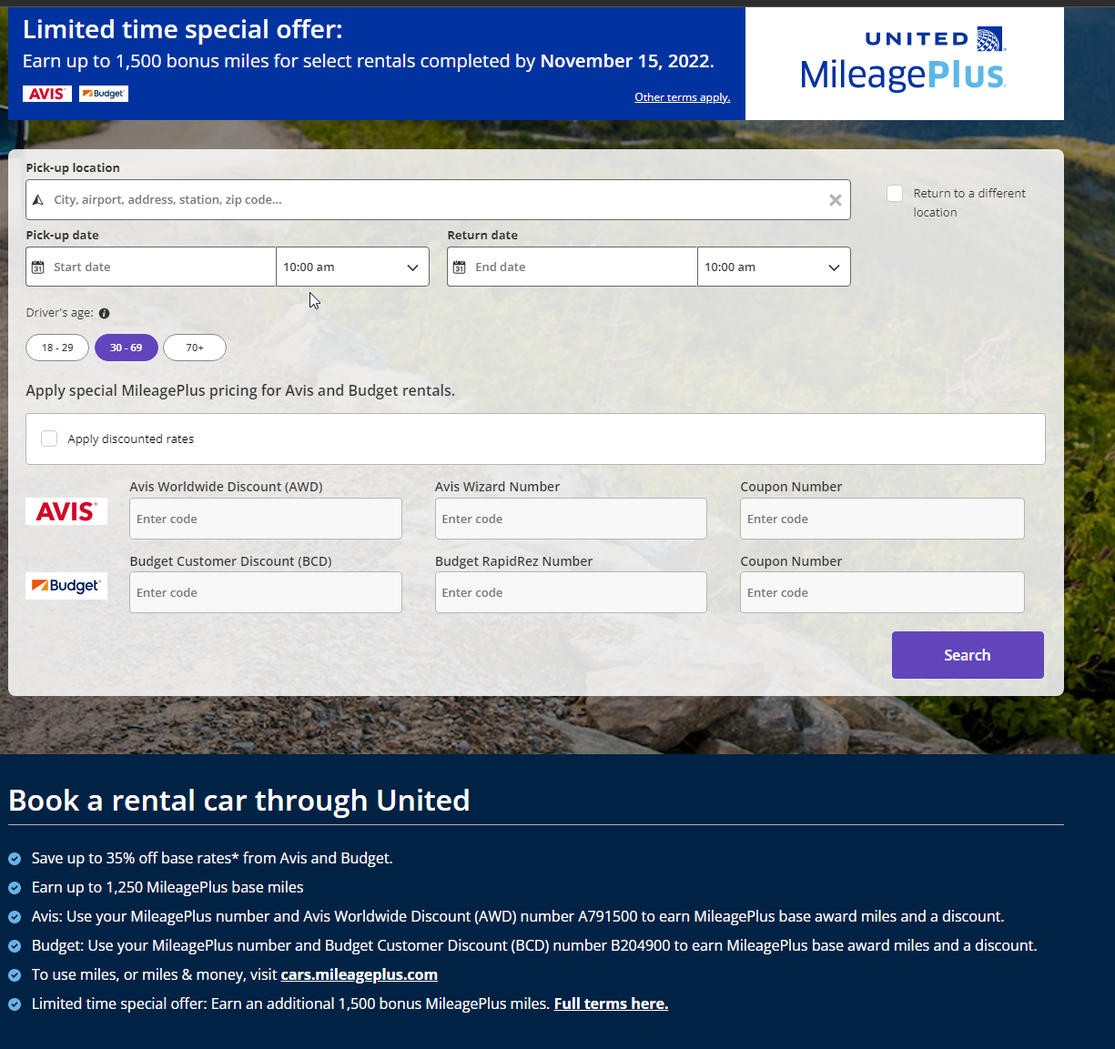Click the 'Limited time special offer:' banner heading
Image resolution: width=1115 pixels, height=1049 pixels.
[x=183, y=29]
